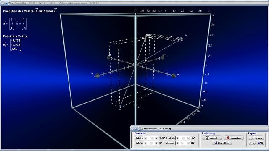Image resolution: width=269 pixels, height=151 pixels.
Task: Click the Zoom scrollbar thumb
Action: (182, 143)
